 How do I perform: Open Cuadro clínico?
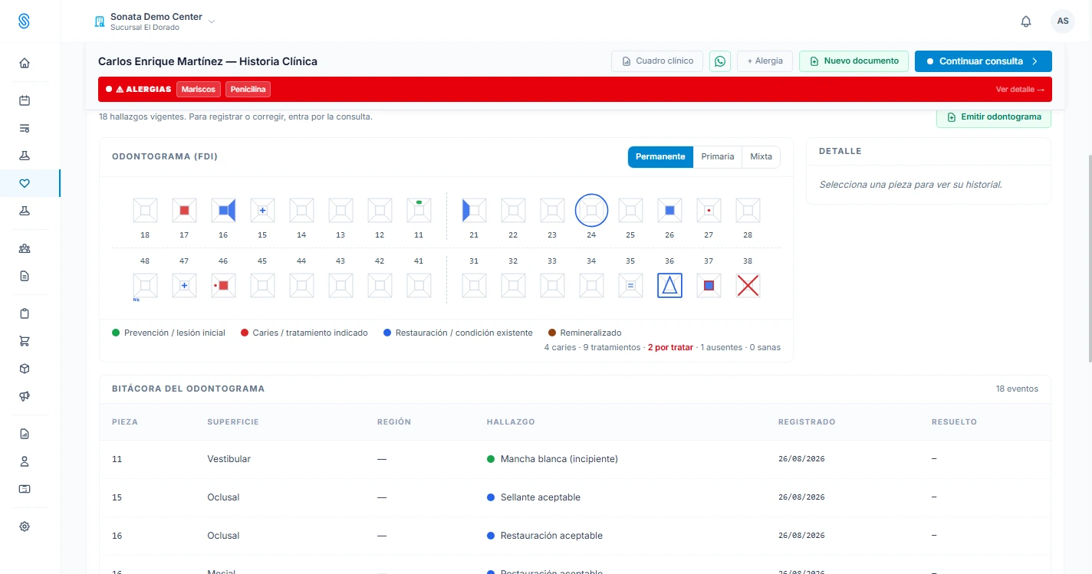657,61
